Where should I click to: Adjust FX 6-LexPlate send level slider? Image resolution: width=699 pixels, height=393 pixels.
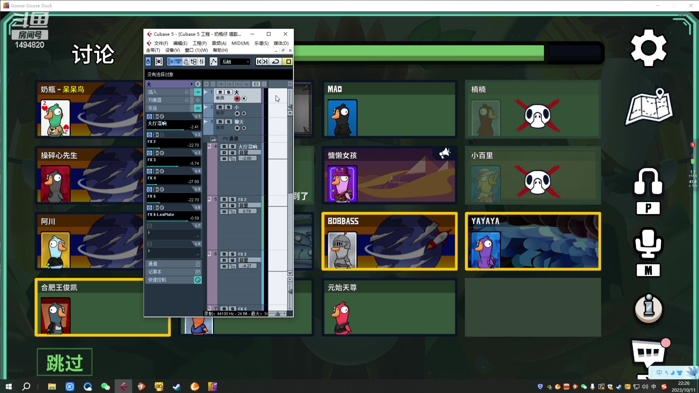tap(173, 220)
